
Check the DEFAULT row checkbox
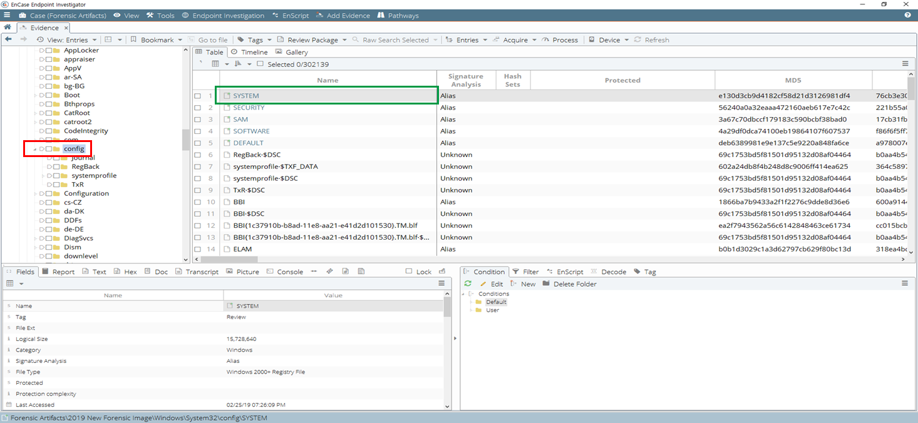(197, 143)
